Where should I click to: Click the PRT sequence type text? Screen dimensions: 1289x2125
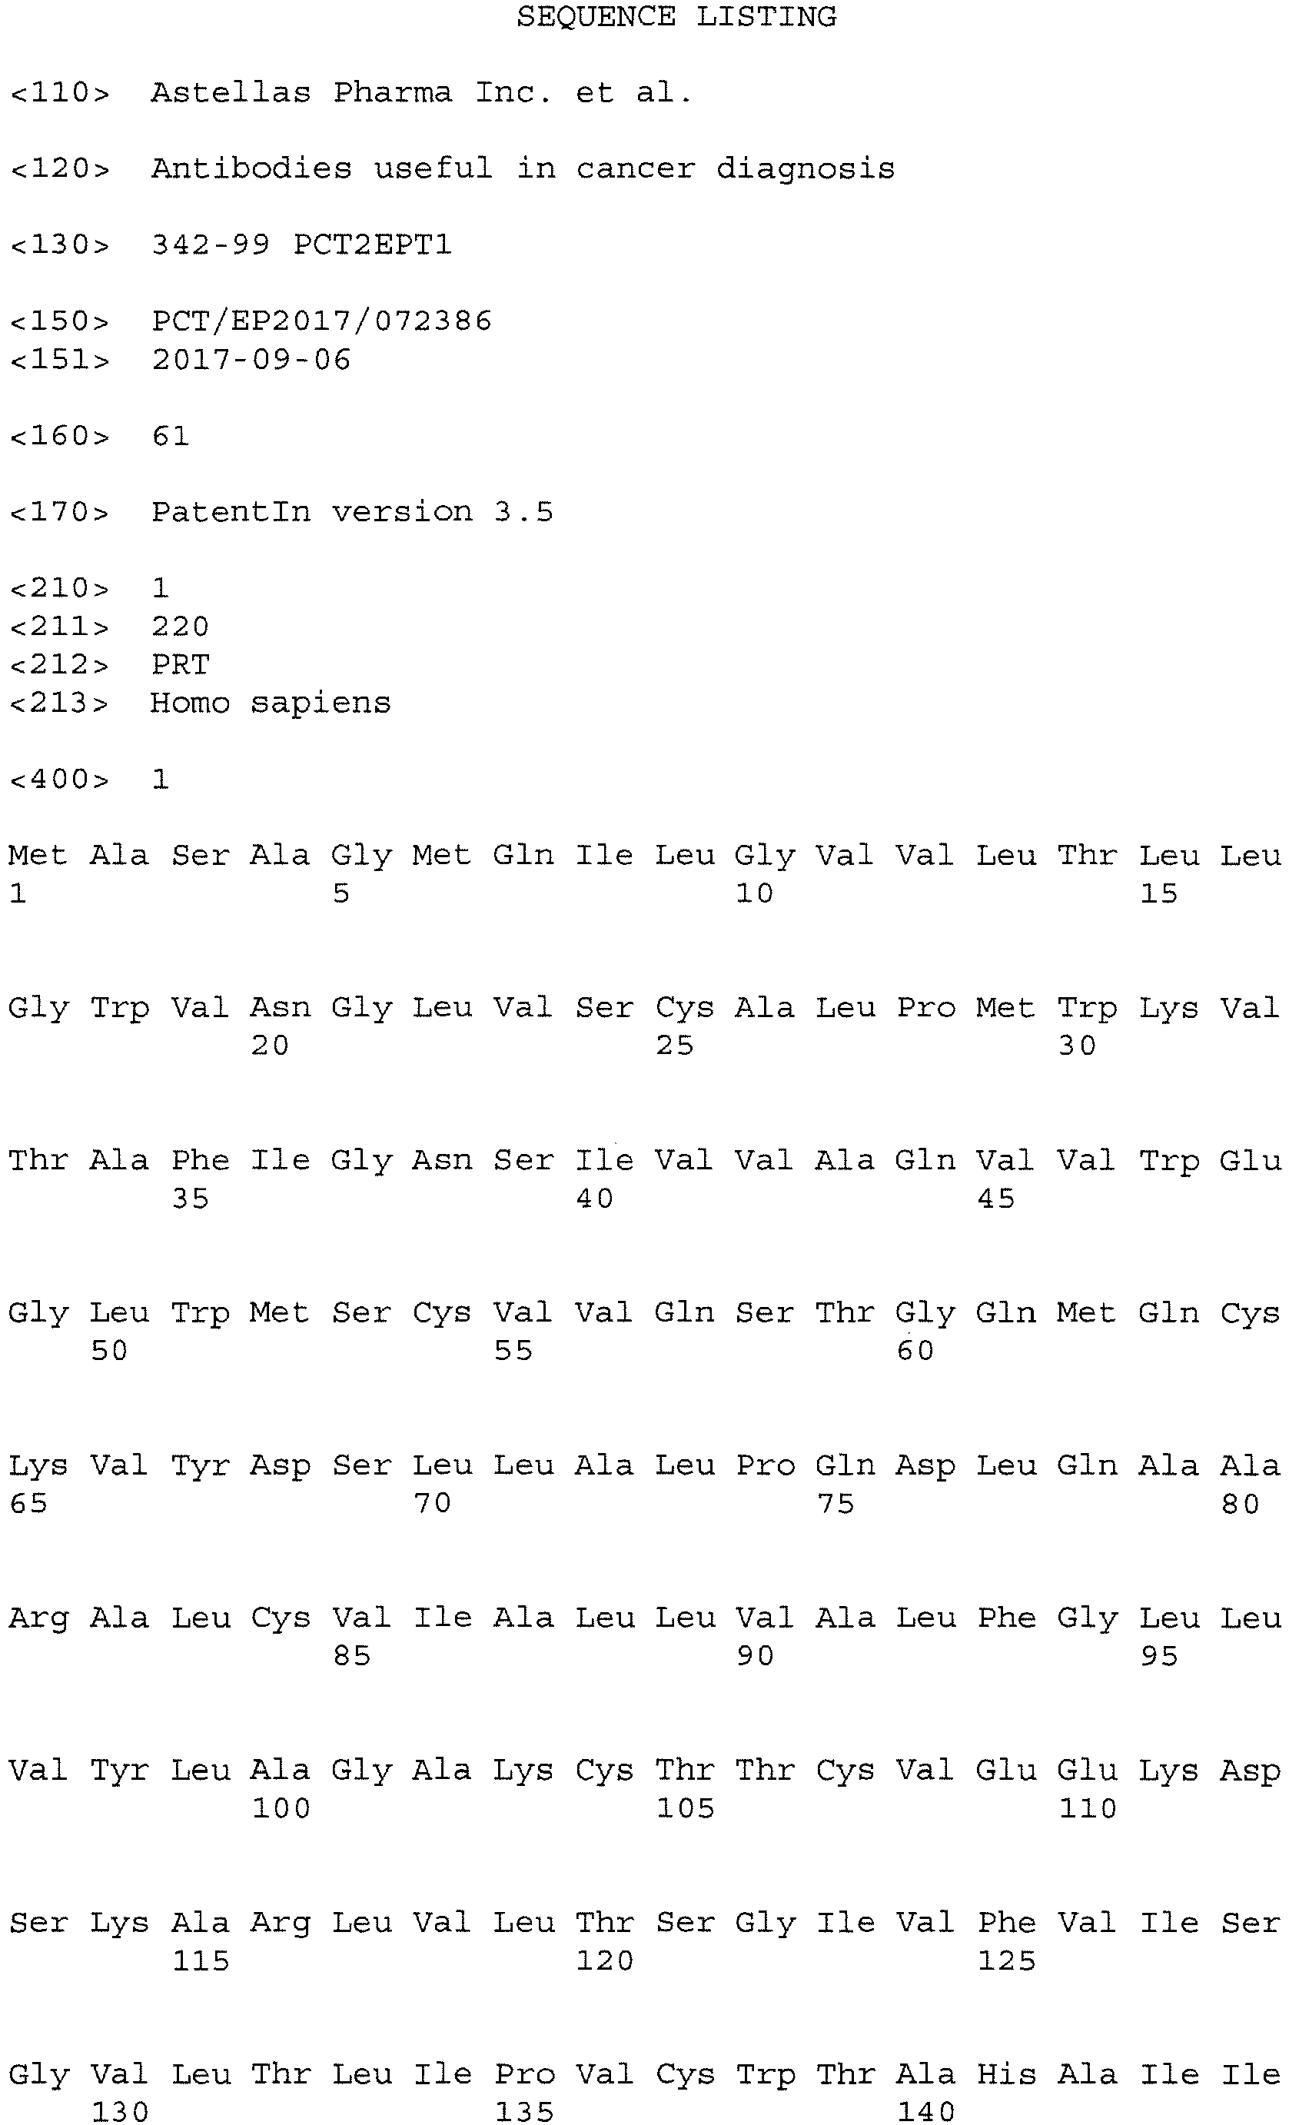point(180,665)
